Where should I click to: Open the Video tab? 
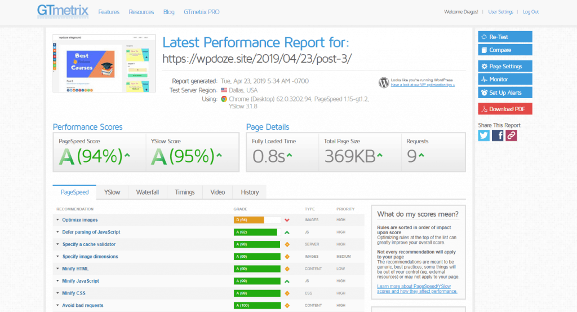[218, 192]
